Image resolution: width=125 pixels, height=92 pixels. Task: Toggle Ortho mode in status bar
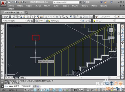[x=35, y=90]
